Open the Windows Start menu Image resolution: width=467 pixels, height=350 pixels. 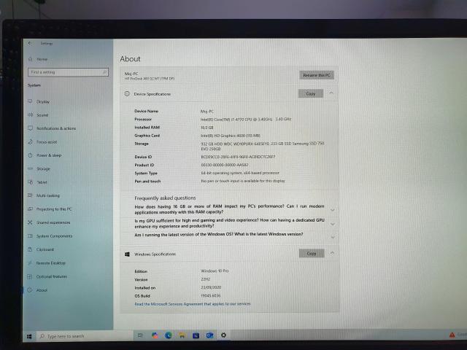click(29, 336)
